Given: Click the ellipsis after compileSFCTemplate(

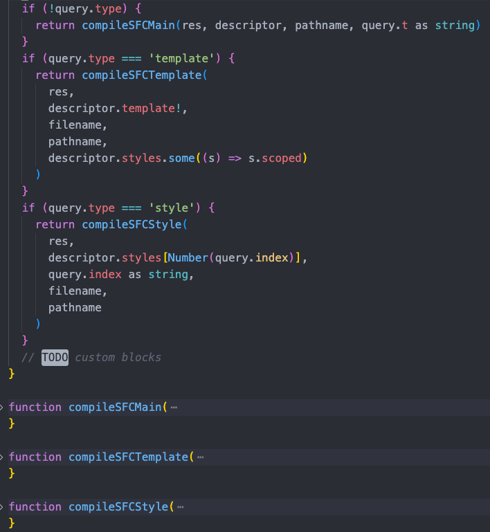Looking at the screenshot, I should (x=201, y=457).
